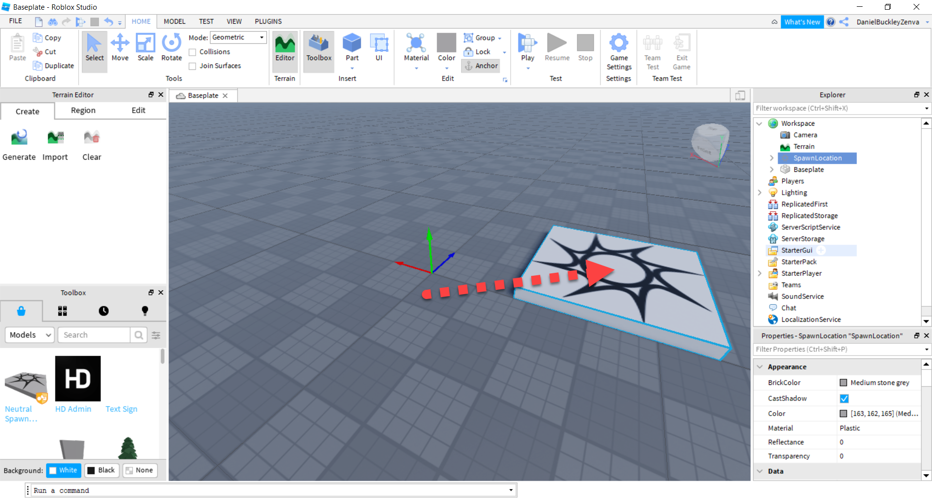The height and width of the screenshot is (500, 932).
Task: Set Toolbox background to None
Action: 140,470
